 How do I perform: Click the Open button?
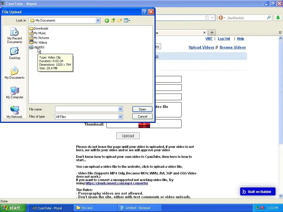142,109
